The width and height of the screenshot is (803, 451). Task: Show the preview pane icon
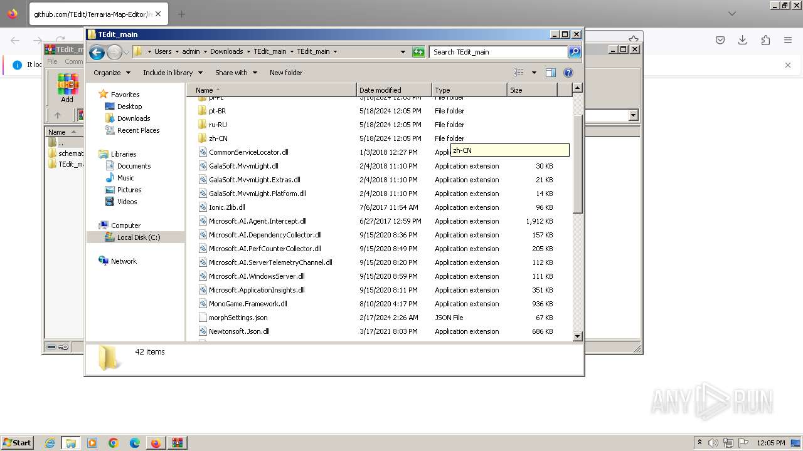[x=550, y=73]
